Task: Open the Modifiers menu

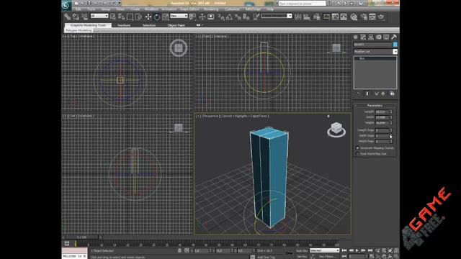Action: point(151,9)
